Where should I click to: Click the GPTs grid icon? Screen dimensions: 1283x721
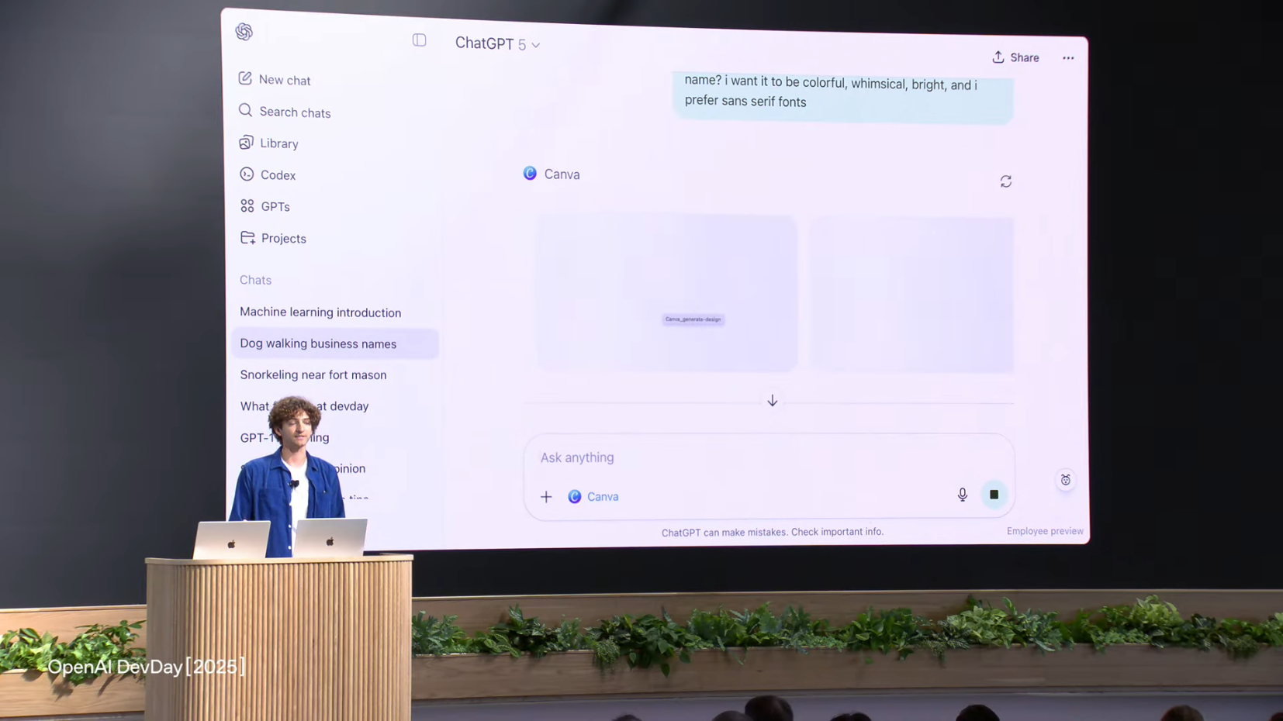click(x=247, y=206)
